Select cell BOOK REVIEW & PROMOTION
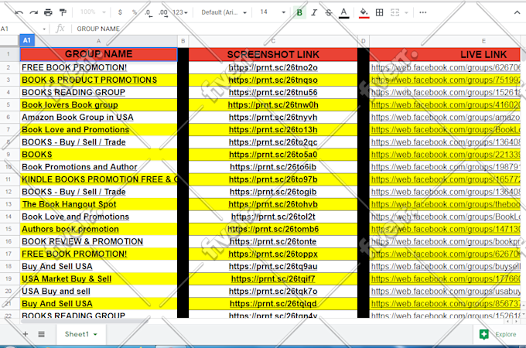Screen dimensions: 526x348 [x=99, y=241]
